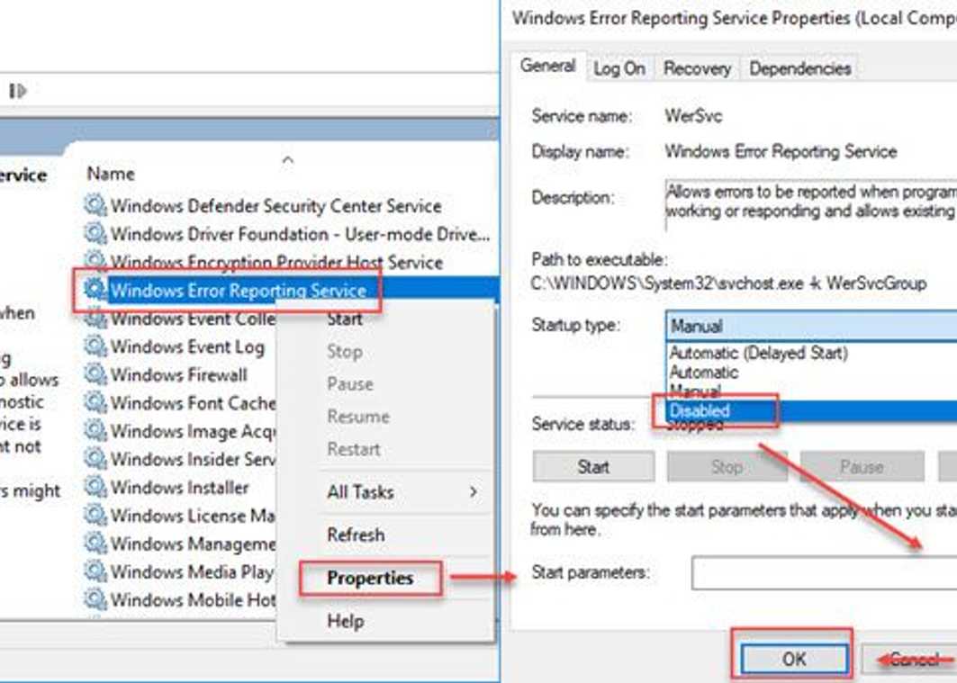Click gear icon beside Windows Management row
Screen dimensions: 957x683
coord(95,543)
